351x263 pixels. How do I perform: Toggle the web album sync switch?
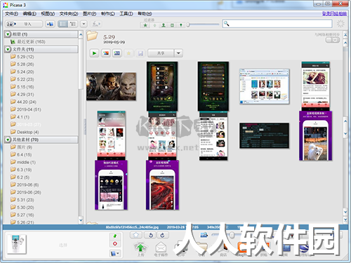pyautogui.click(x=333, y=40)
